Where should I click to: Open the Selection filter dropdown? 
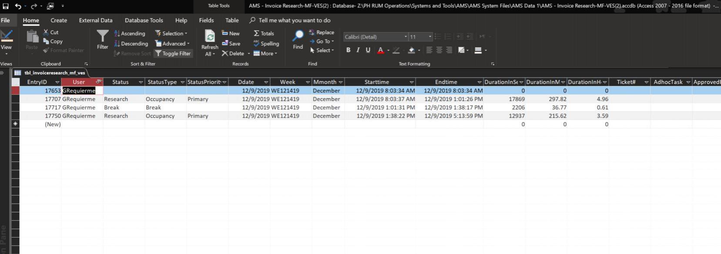pos(171,33)
